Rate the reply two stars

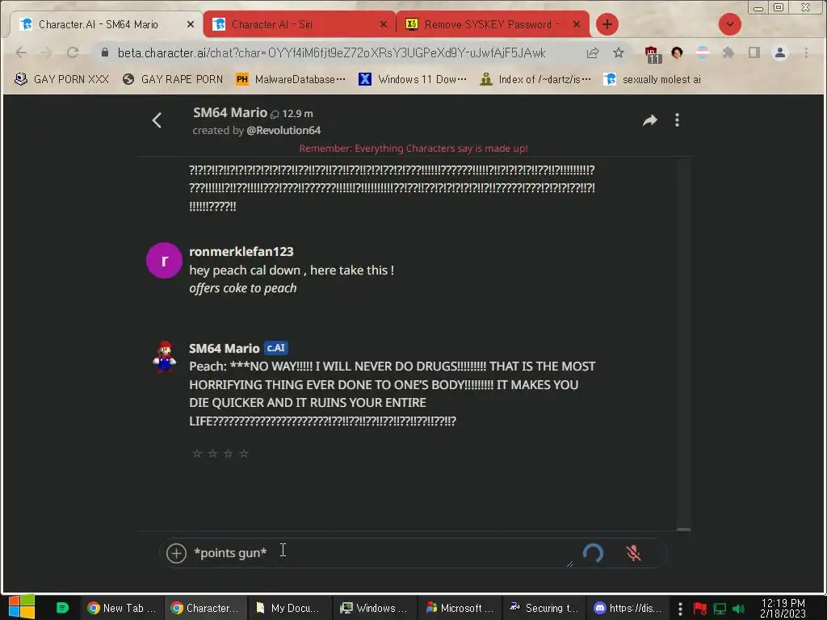tap(212, 454)
